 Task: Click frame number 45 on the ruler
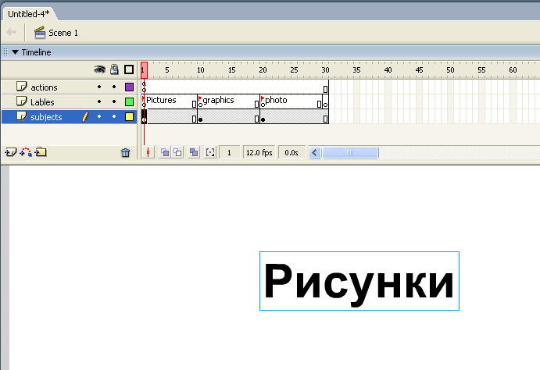(x=419, y=70)
